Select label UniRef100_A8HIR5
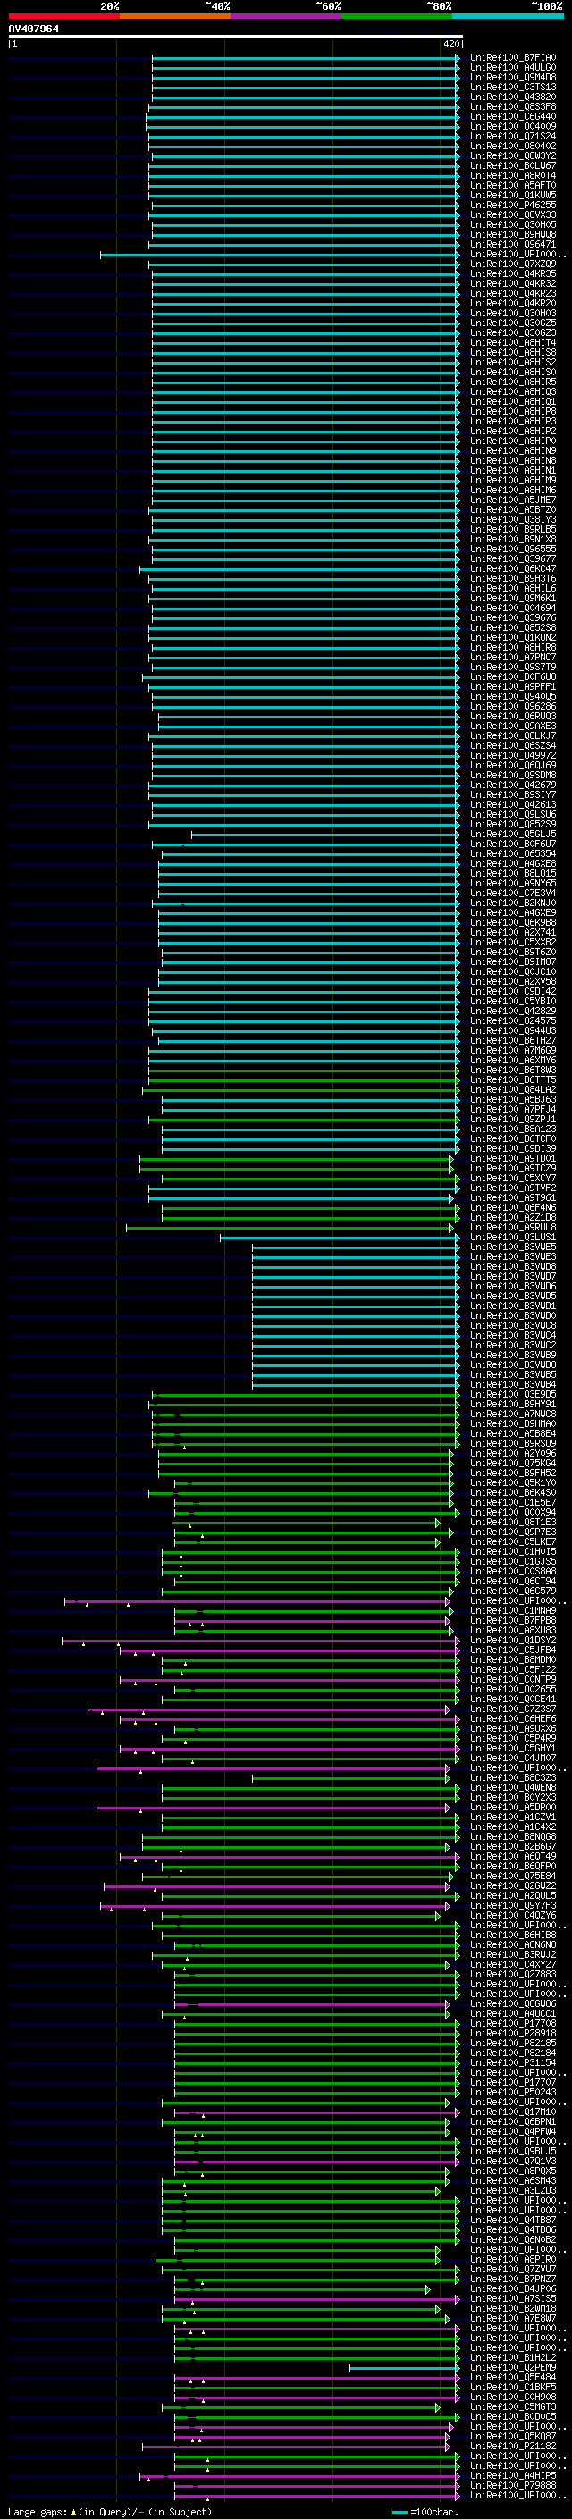The image size is (572, 2519). (x=513, y=382)
